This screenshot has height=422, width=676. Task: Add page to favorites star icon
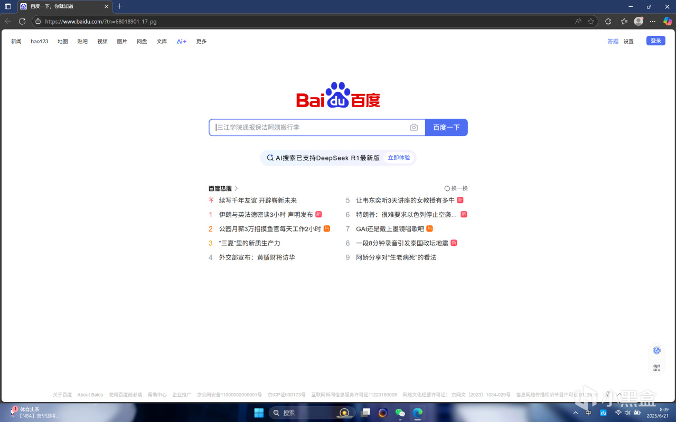[591, 22]
